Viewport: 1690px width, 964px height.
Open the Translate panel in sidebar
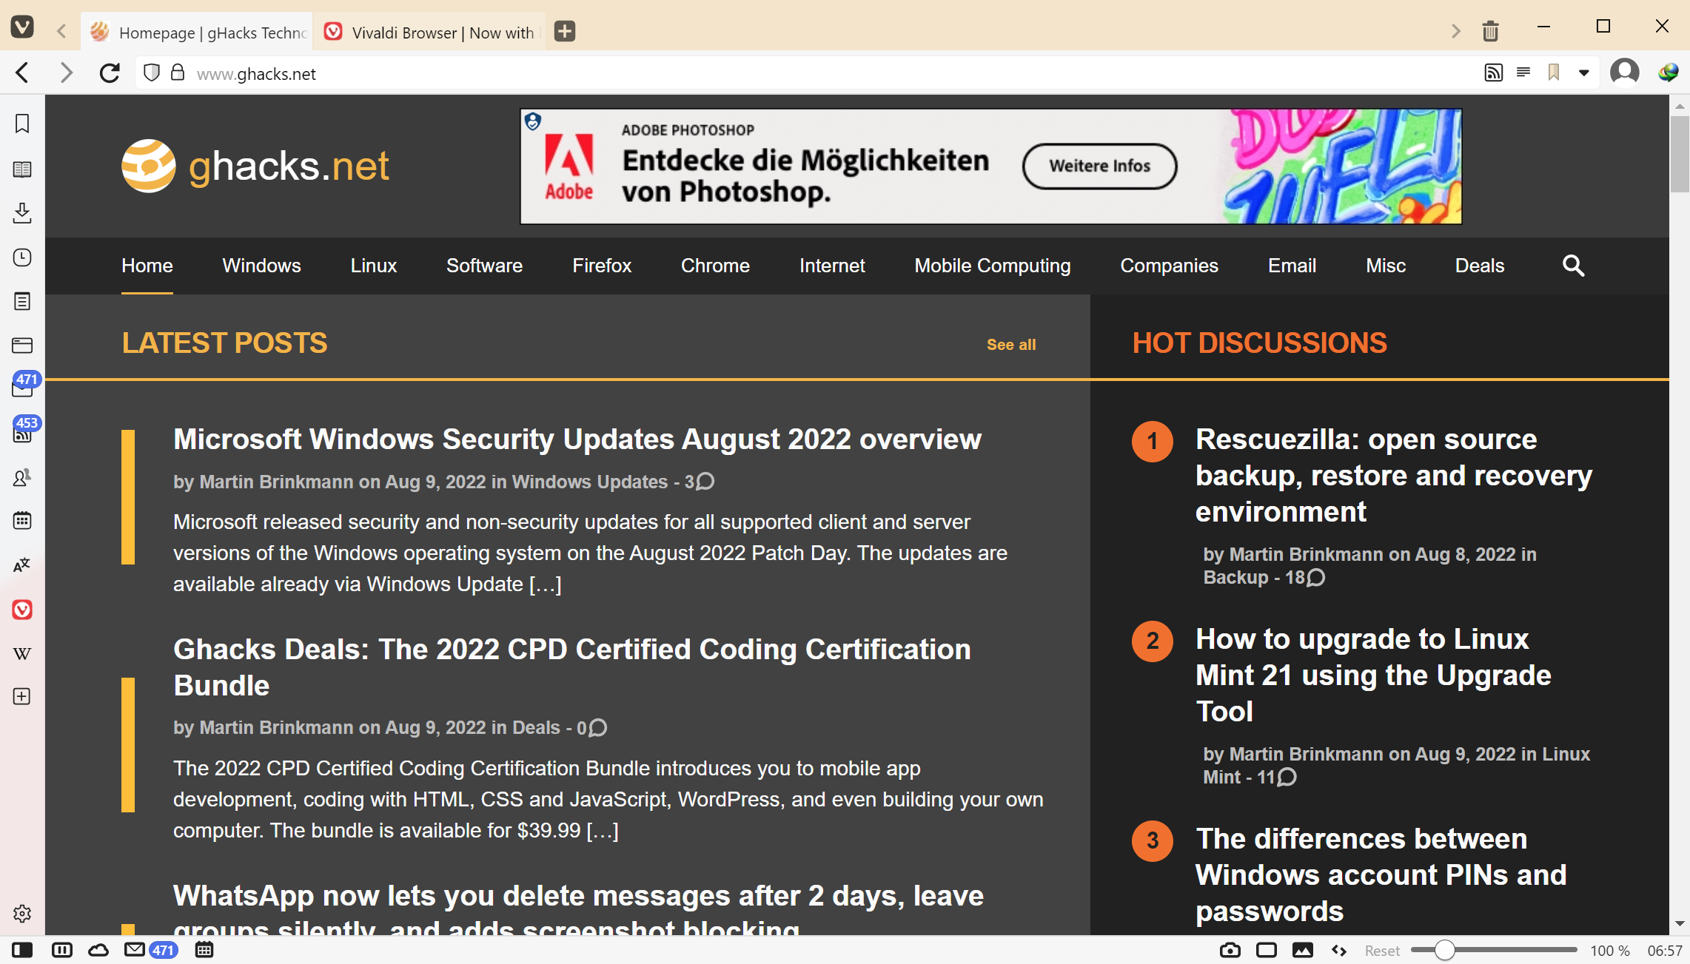(x=22, y=565)
